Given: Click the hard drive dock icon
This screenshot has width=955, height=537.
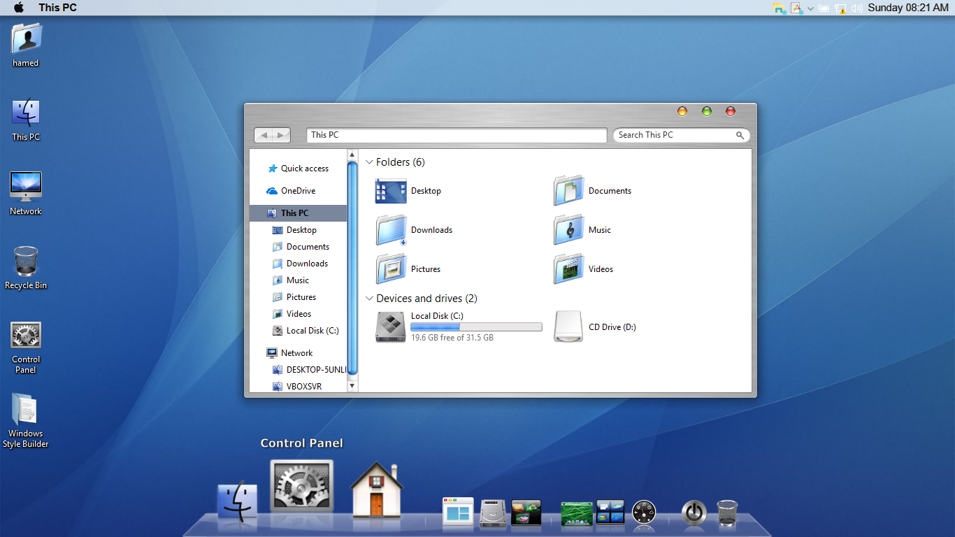Looking at the screenshot, I should 492,513.
